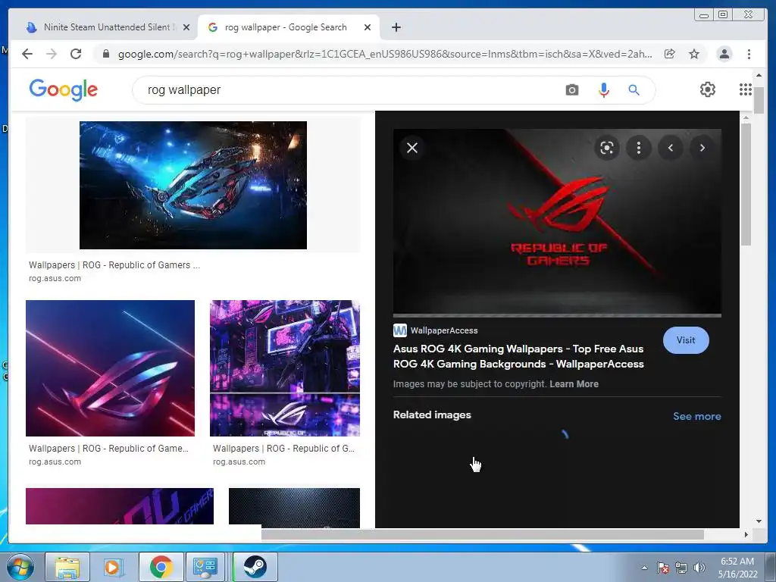The image size is (776, 582).
Task: Open the dark carbon texture thumbnail
Action: (294, 507)
